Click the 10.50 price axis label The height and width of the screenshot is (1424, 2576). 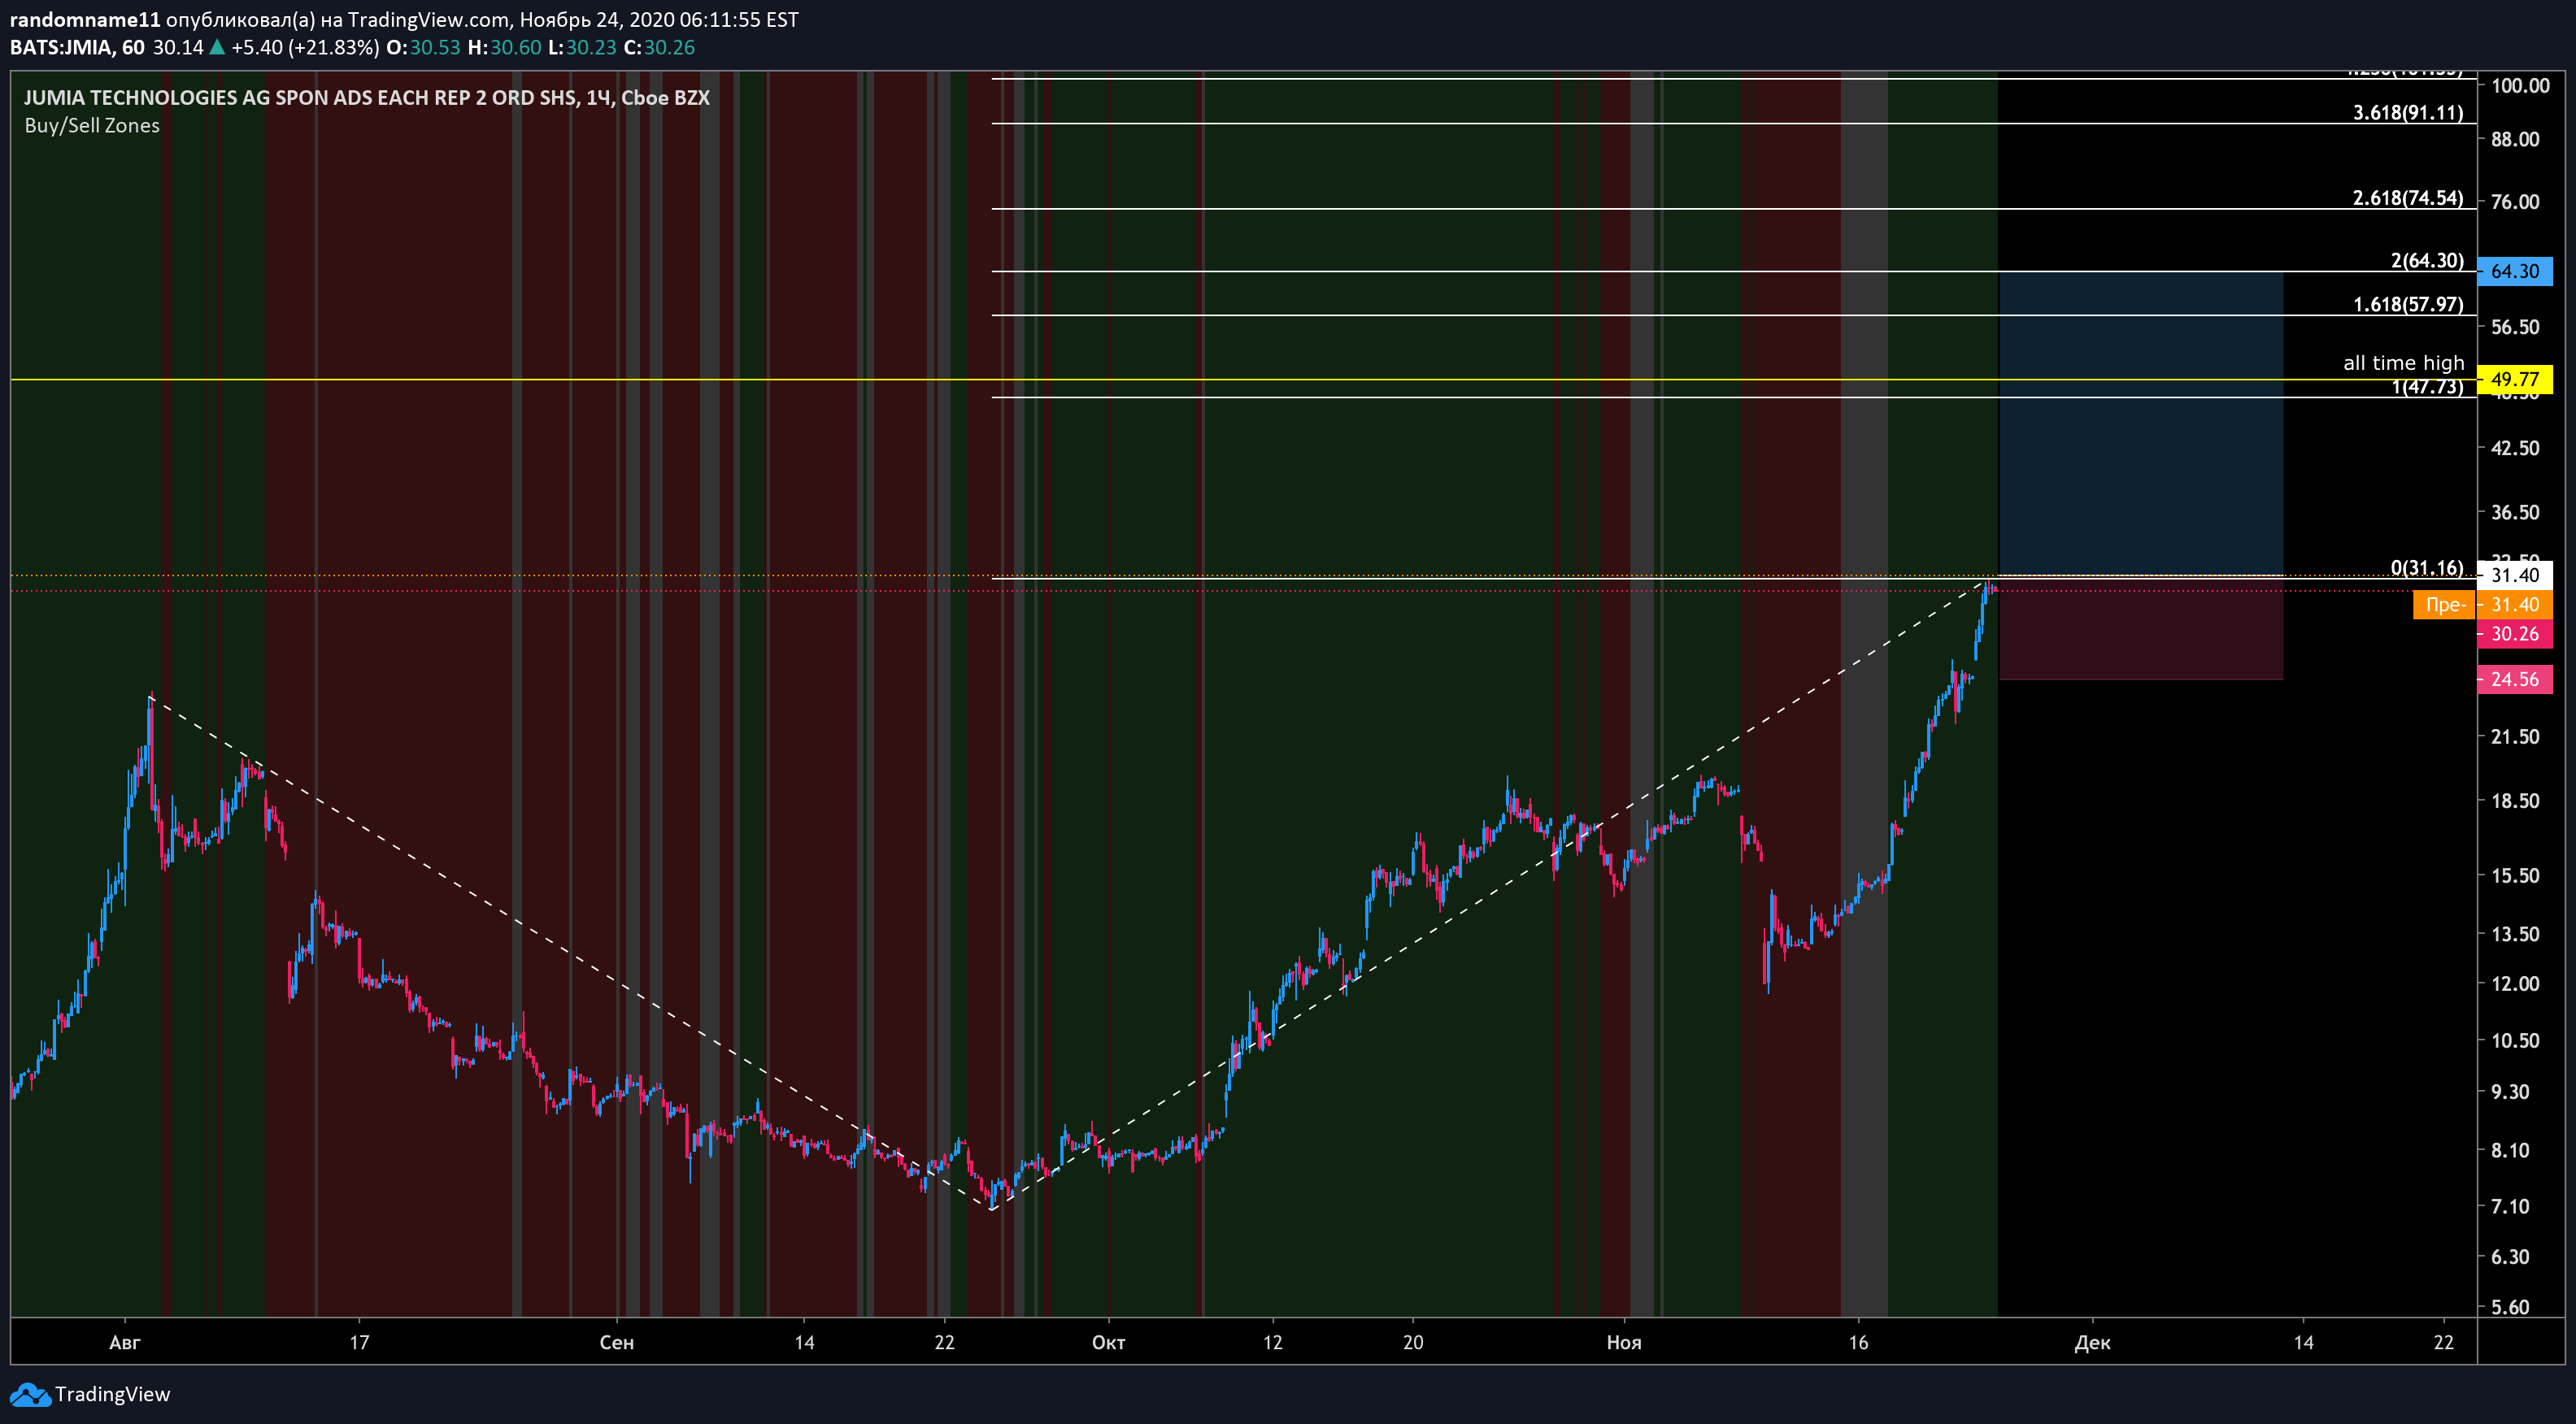pyautogui.click(x=2515, y=1040)
